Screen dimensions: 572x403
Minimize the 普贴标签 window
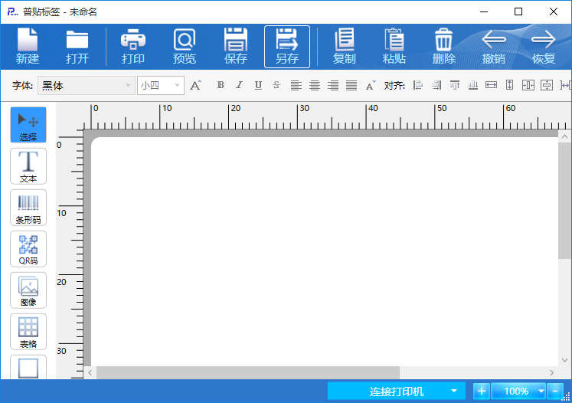point(484,11)
